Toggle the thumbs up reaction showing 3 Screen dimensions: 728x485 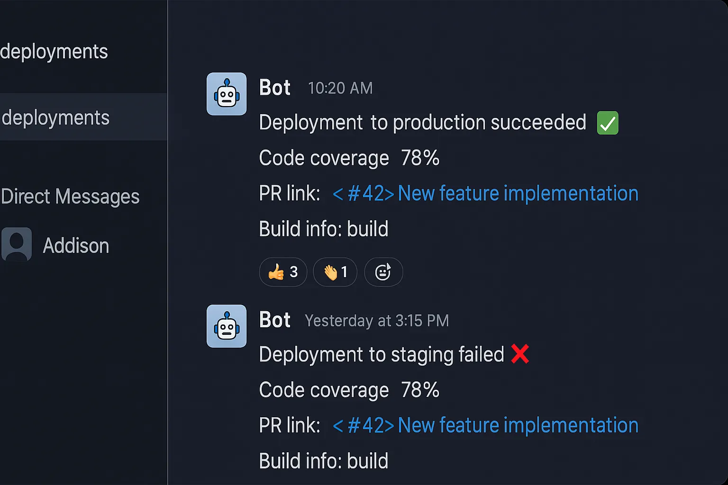283,272
